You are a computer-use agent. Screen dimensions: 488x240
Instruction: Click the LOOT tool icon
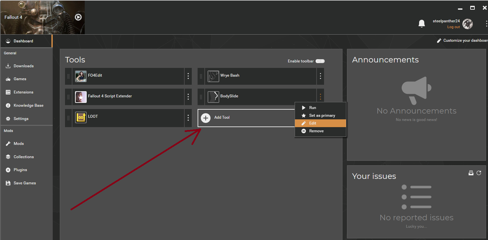(x=81, y=117)
